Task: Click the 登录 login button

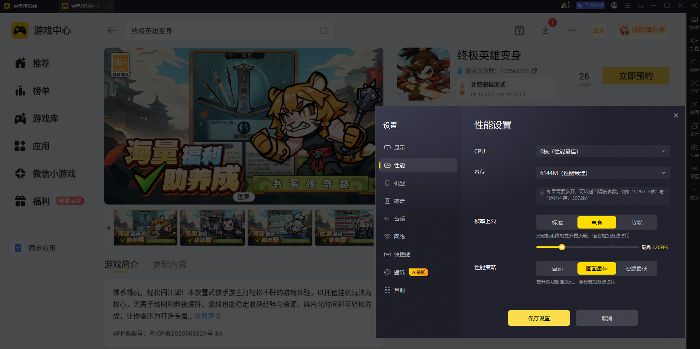Action: (598, 30)
